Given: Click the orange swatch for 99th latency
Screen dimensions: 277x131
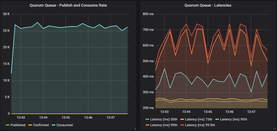Looking at the screenshot, I should (147, 125).
